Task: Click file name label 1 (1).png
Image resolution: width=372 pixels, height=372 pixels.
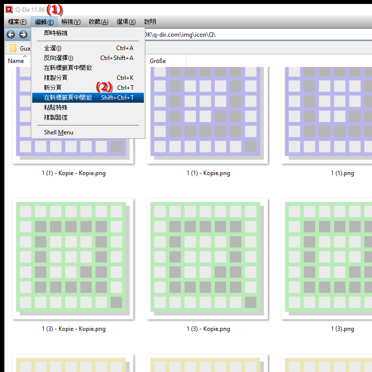Action: tap(342, 173)
